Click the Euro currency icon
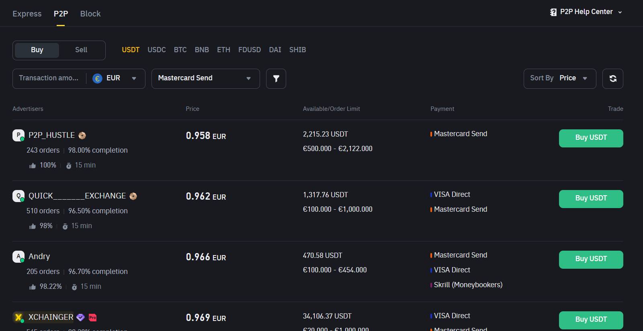 click(97, 78)
